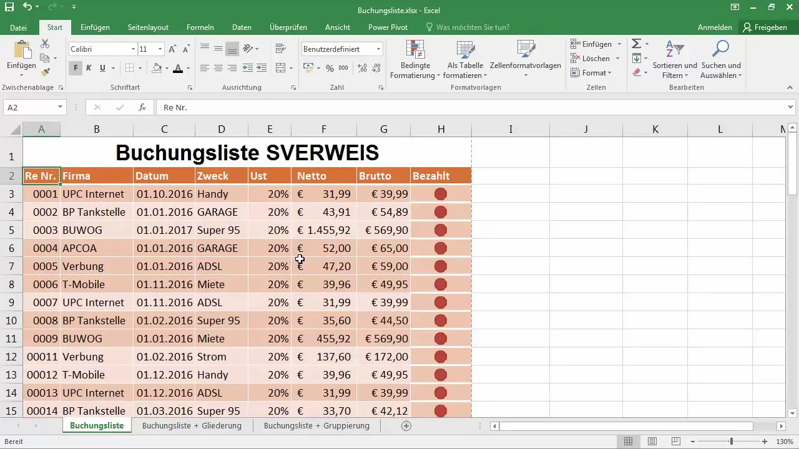Align text right
The image size is (799, 449).
232,68
